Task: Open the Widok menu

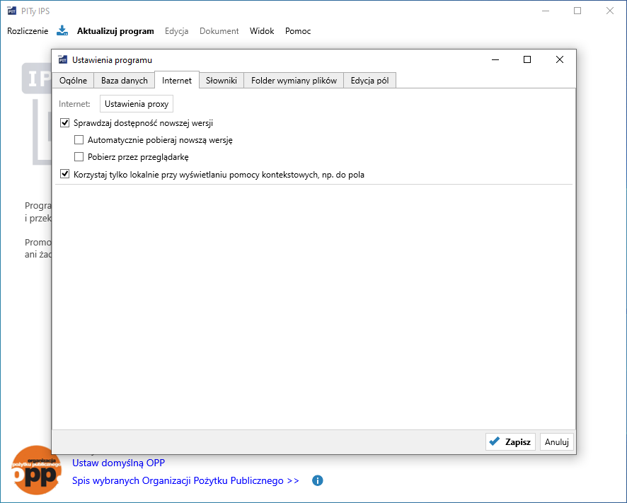Action: pos(262,31)
